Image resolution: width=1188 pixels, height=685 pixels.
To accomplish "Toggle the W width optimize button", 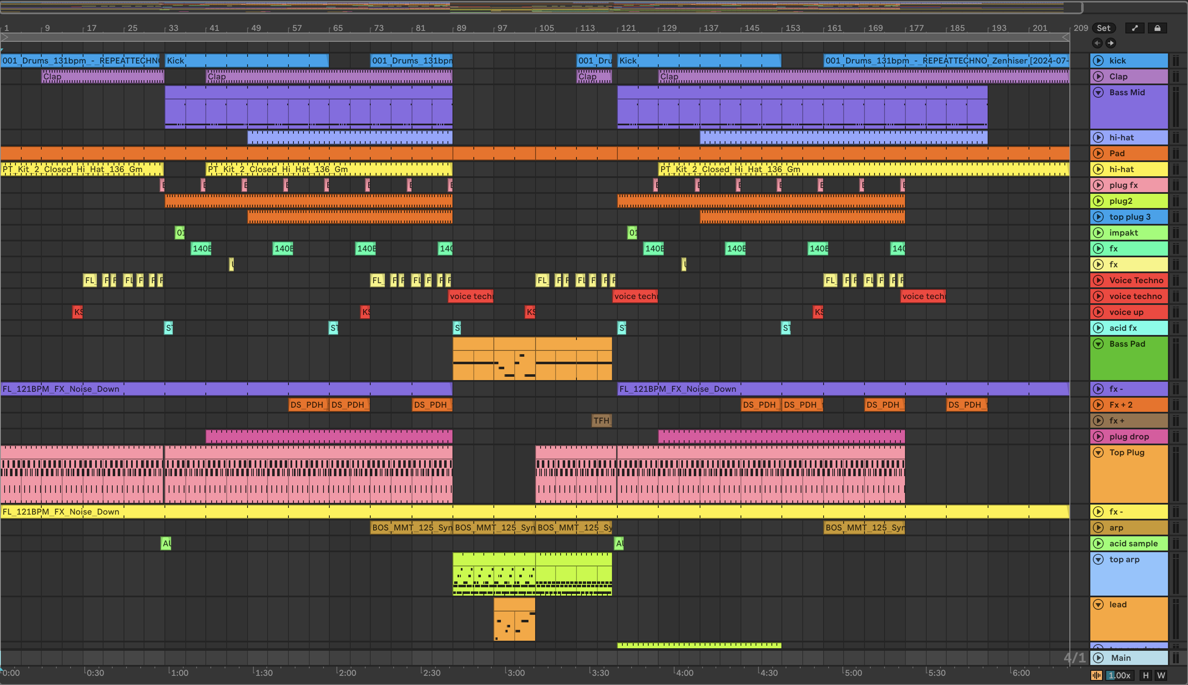I will pyautogui.click(x=1161, y=675).
